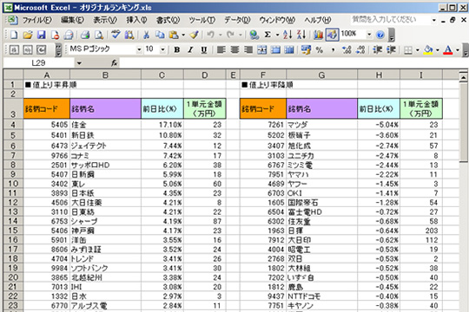
Task: Open Excel Help question mark icon
Action: [380, 35]
